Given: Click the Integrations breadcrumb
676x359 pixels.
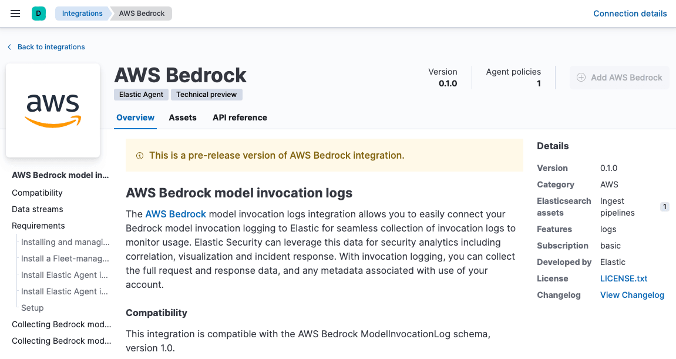Looking at the screenshot, I should [x=82, y=14].
